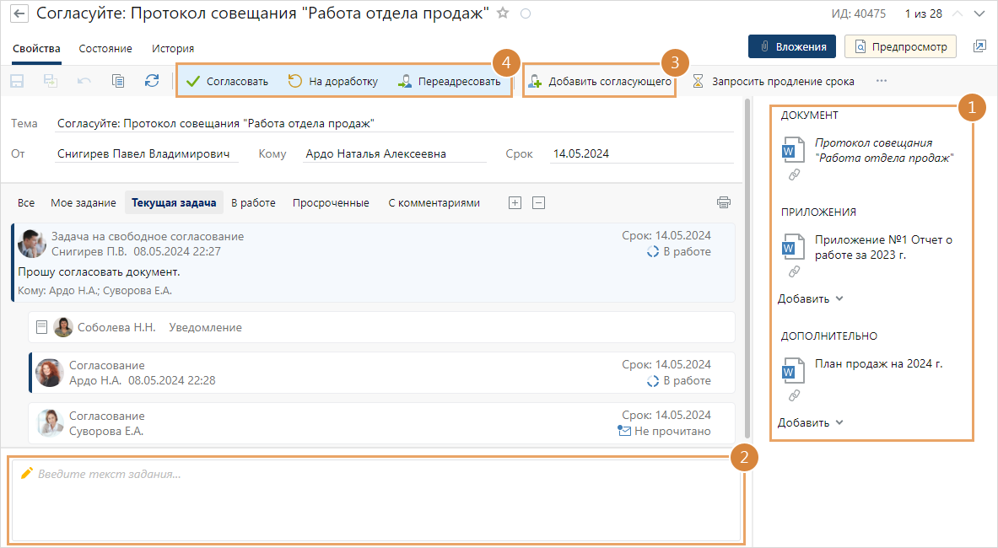Screen dimensions: 998x548
Task: Click the Согласовать button
Action: (227, 82)
